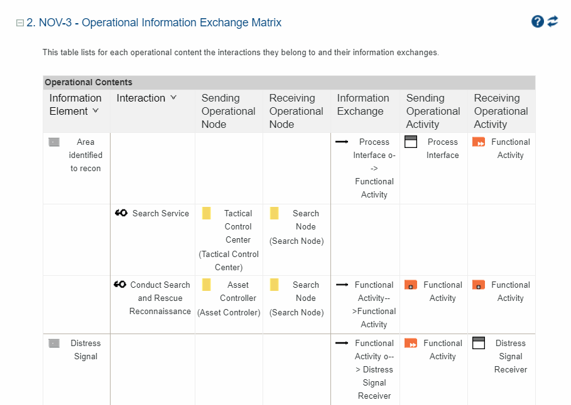Click the refresh arrows icon
This screenshot has width=571, height=405.
(553, 21)
